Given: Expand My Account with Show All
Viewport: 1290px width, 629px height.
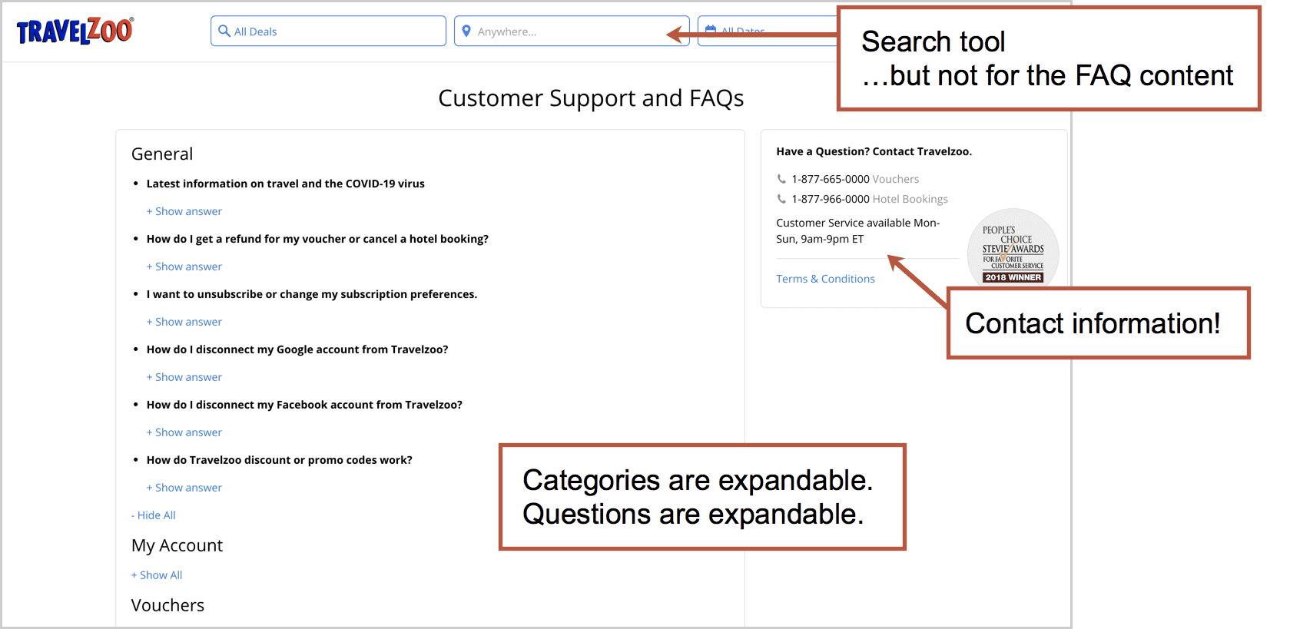Looking at the screenshot, I should (157, 575).
